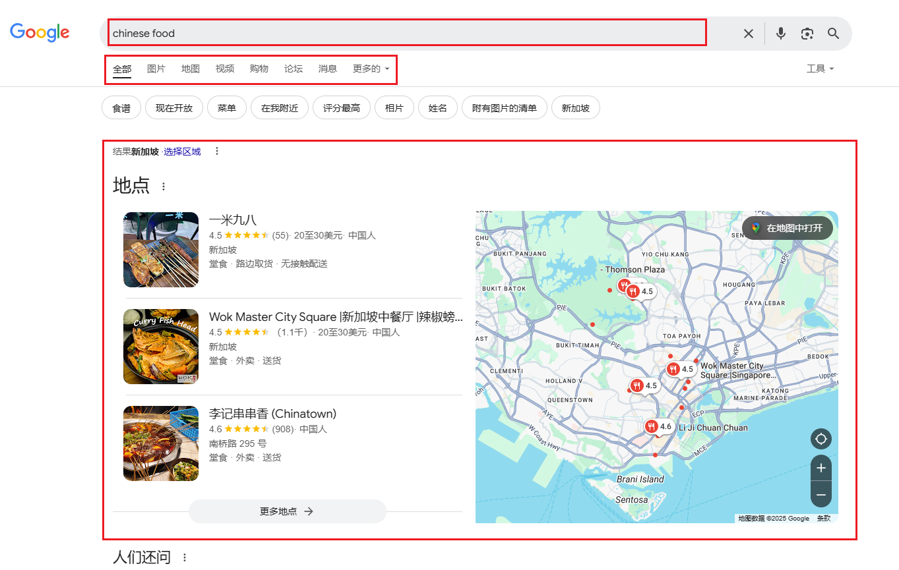The width and height of the screenshot is (899, 570).
Task: Click the 李记串串香 hotpot thumbnail
Action: pos(161,443)
